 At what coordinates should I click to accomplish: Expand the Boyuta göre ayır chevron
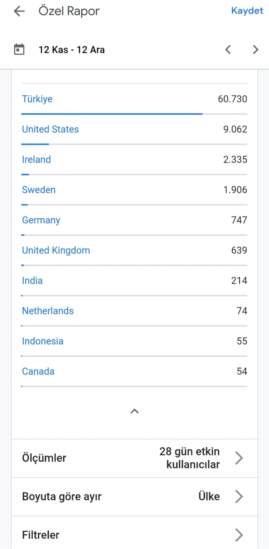tap(239, 496)
